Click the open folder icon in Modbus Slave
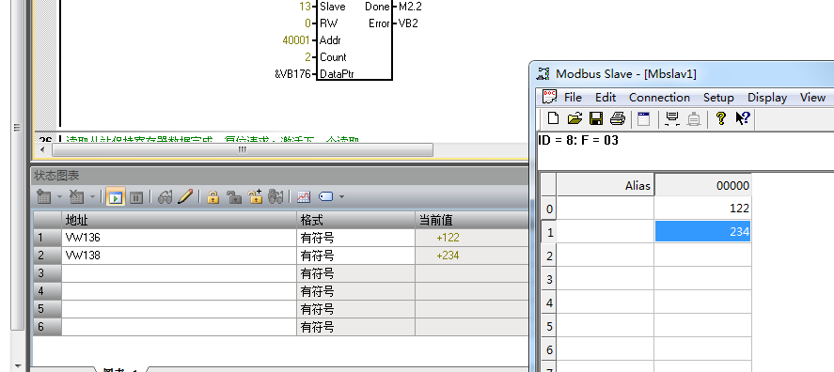The height and width of the screenshot is (372, 834). (575, 118)
